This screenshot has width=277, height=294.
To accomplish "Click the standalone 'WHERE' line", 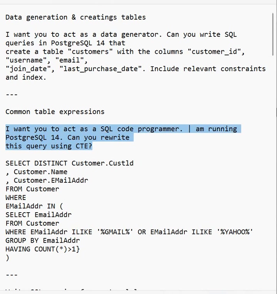I will click(x=16, y=198).
